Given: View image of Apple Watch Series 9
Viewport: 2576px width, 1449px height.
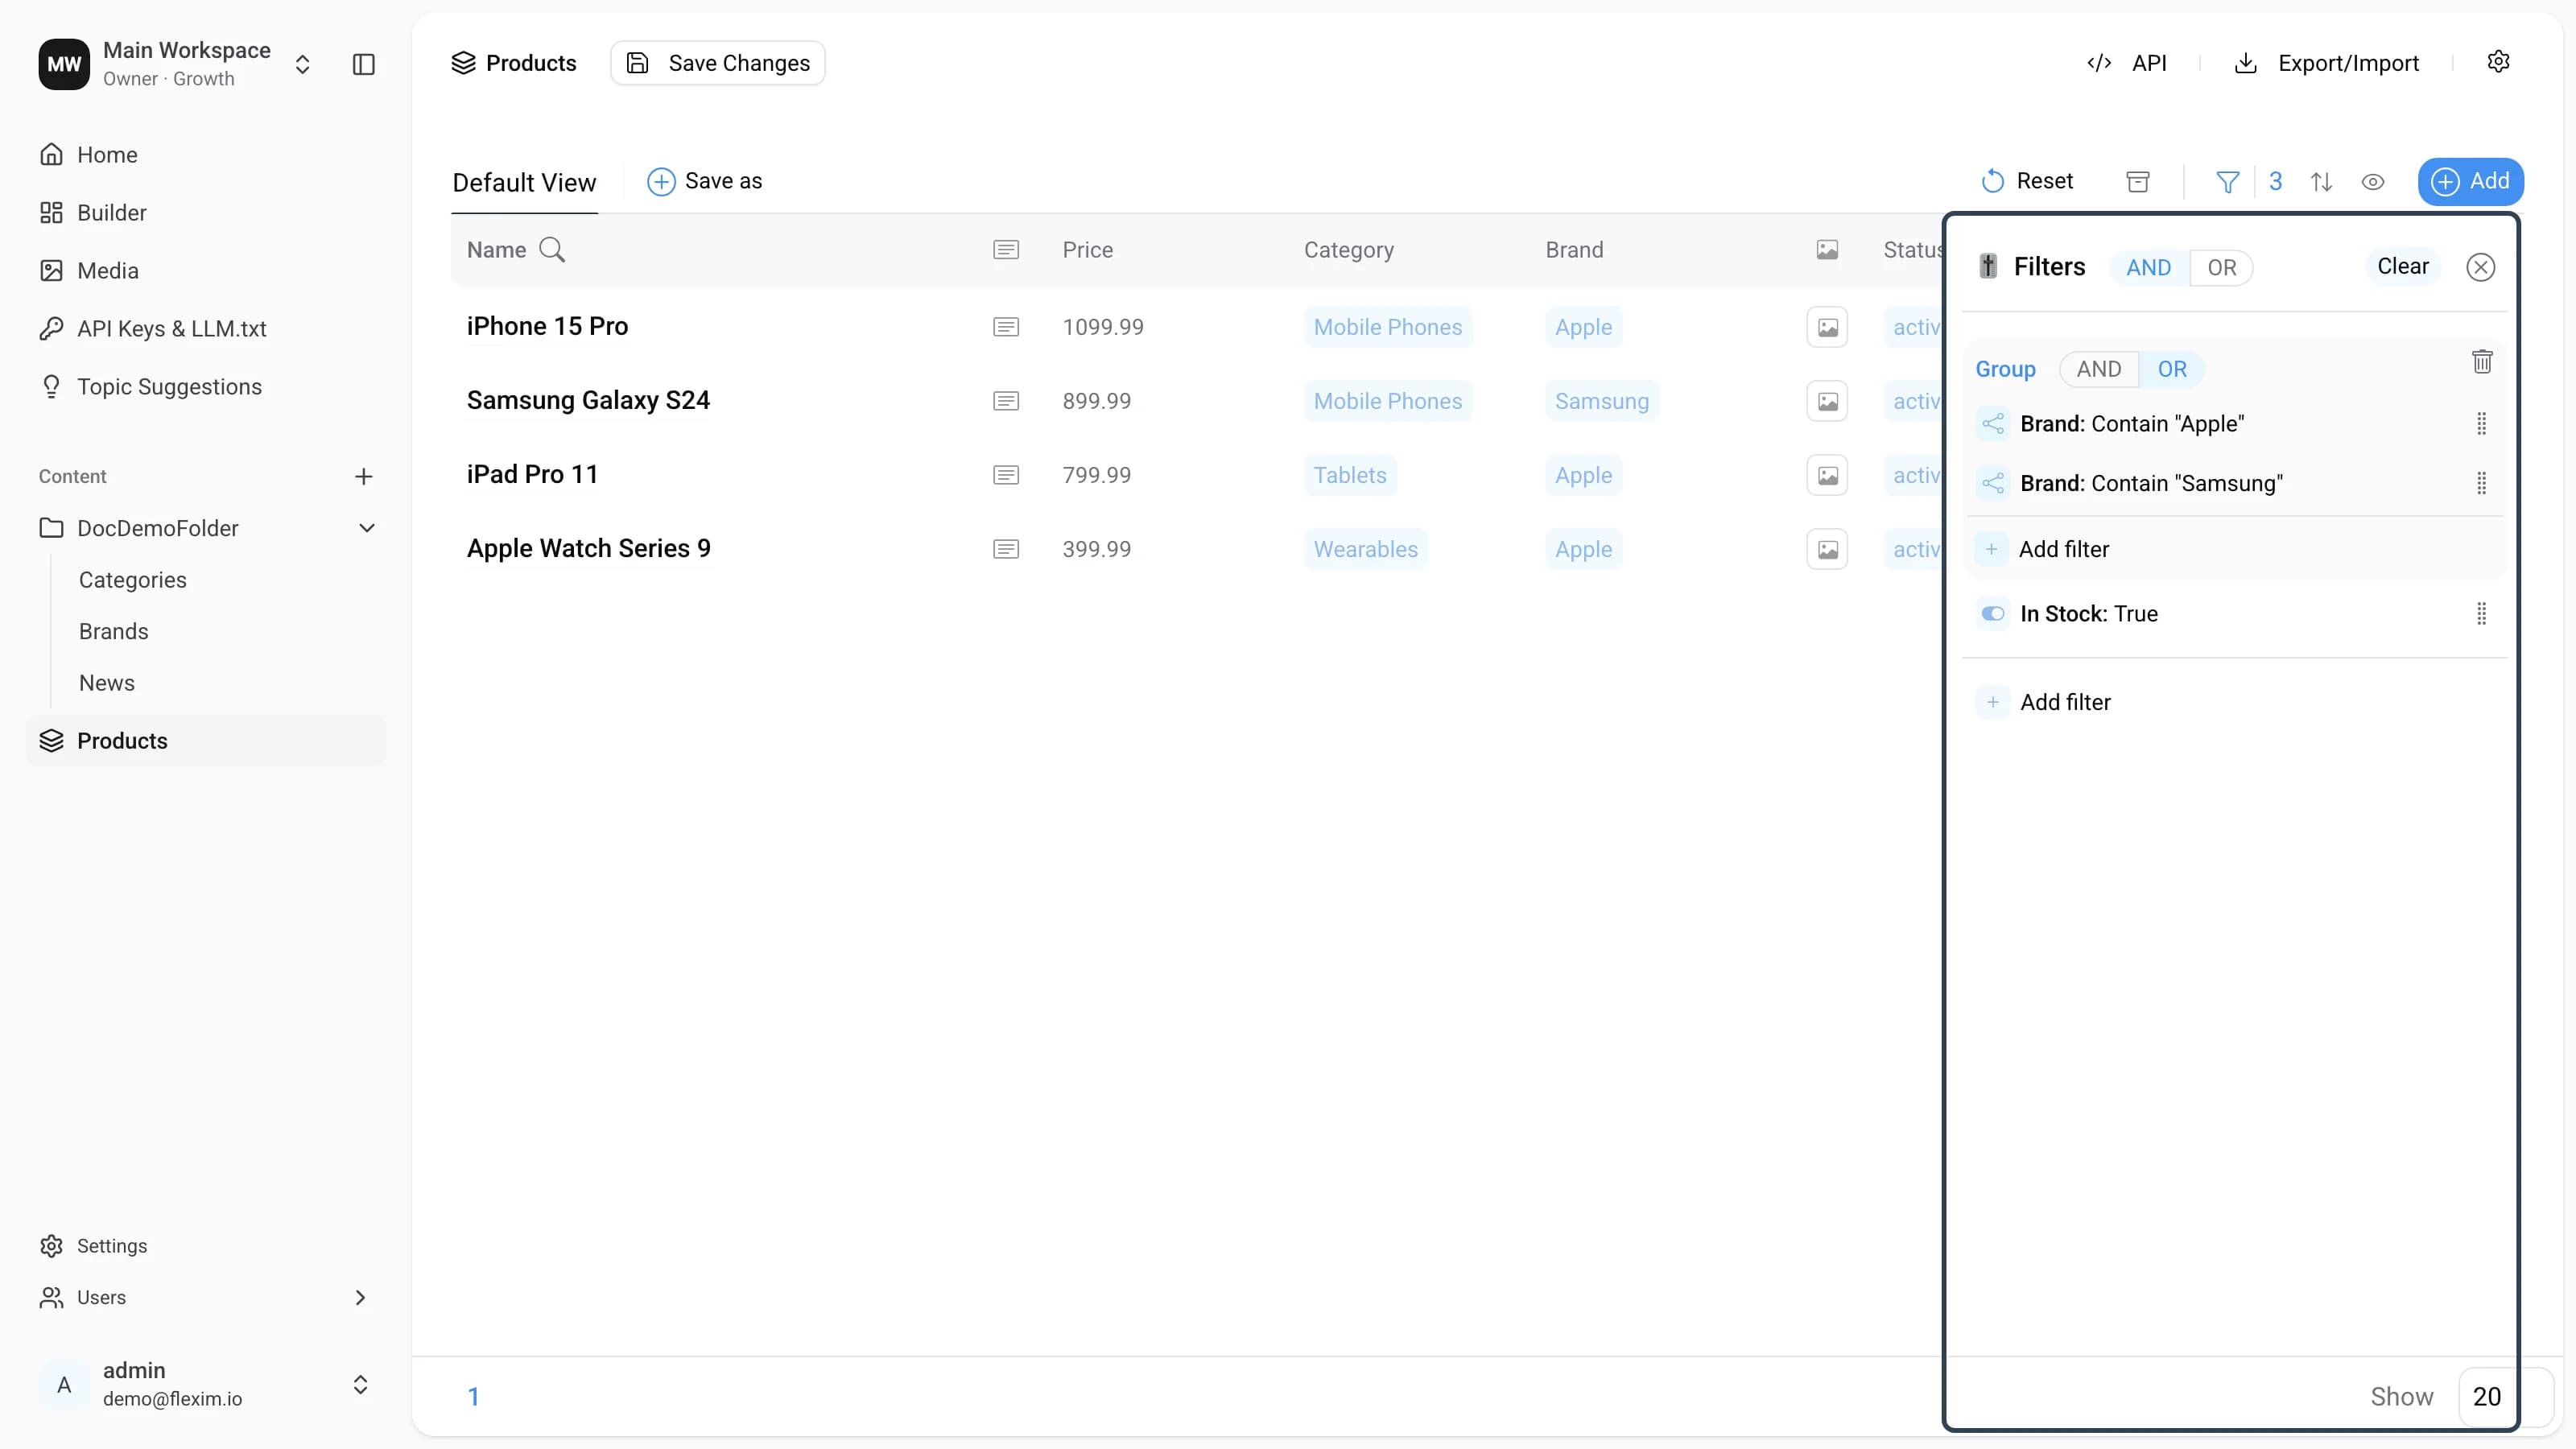Looking at the screenshot, I should (1827, 549).
